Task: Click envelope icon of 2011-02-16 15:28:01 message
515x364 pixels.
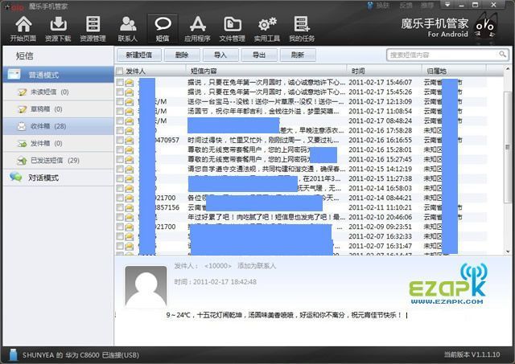Action: pyautogui.click(x=129, y=150)
